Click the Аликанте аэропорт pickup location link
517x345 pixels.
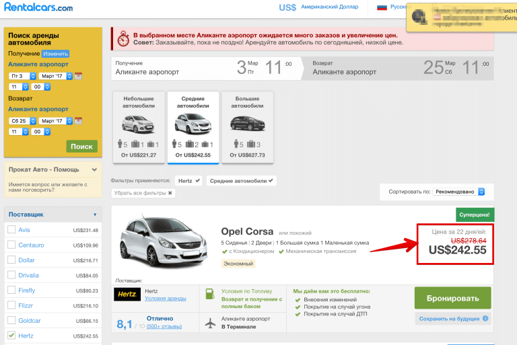[38, 65]
